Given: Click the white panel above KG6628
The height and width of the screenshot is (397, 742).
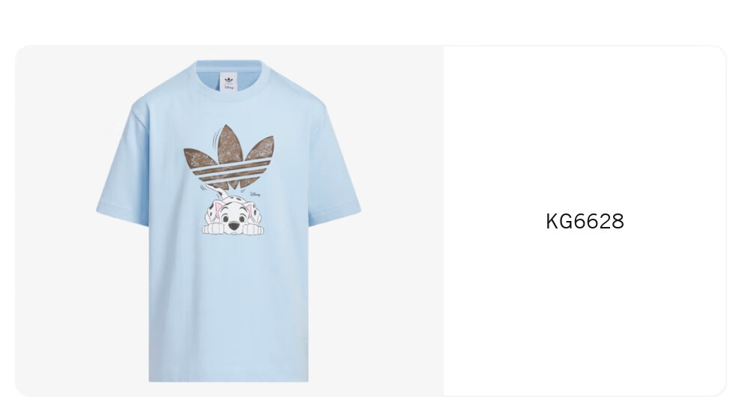Looking at the screenshot, I should pos(585,128).
